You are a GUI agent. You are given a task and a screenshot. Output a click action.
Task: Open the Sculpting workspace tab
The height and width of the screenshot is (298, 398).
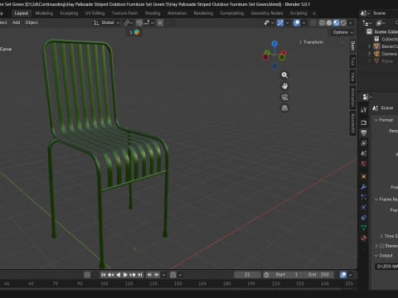click(69, 13)
